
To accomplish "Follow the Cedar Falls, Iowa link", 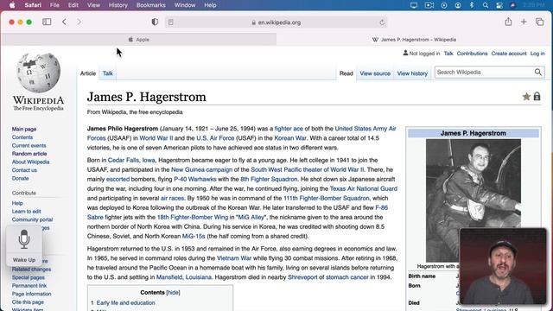I will [131, 160].
